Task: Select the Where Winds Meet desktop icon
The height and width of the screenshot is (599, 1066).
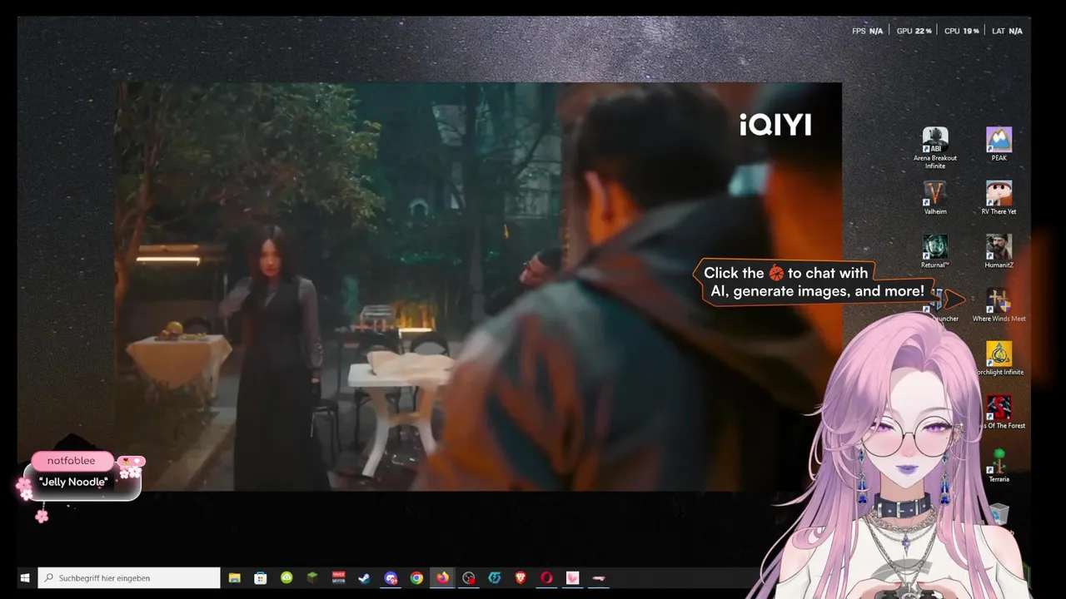Action: [x=999, y=305]
